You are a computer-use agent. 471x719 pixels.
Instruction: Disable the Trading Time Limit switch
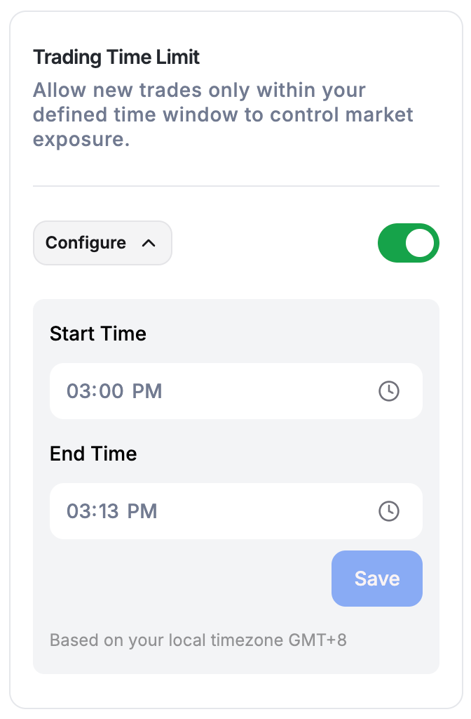(x=409, y=242)
